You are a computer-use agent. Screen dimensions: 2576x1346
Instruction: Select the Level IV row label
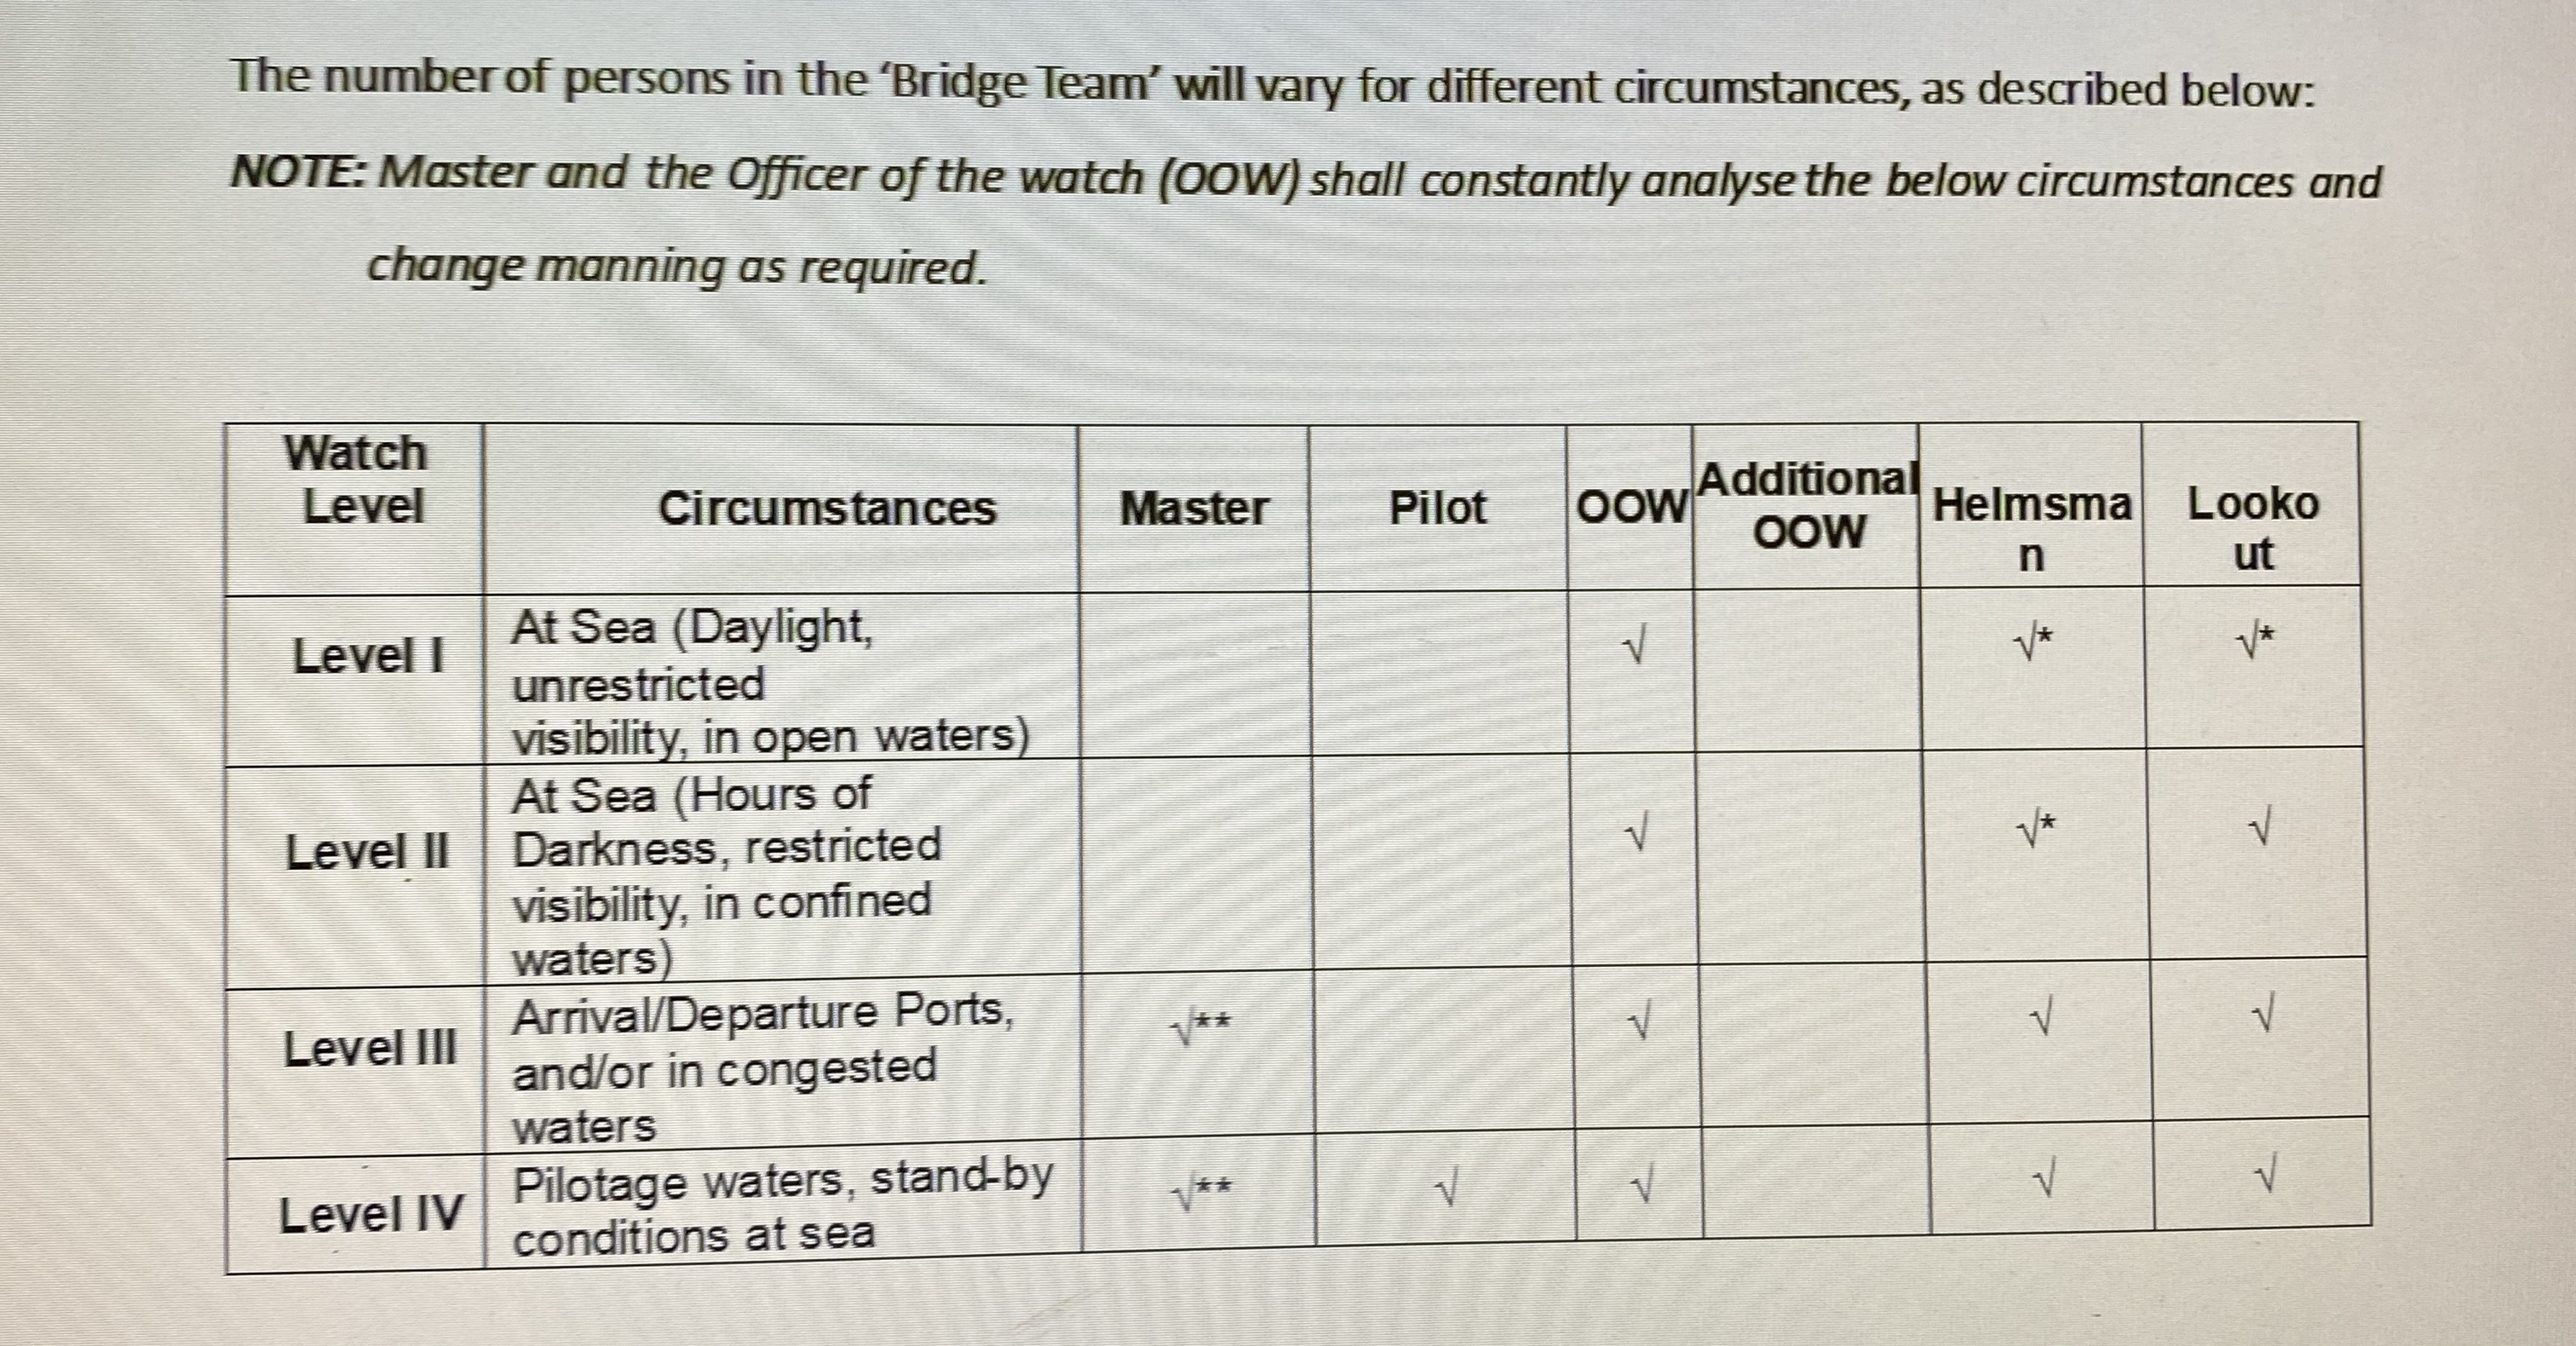pos(371,1215)
